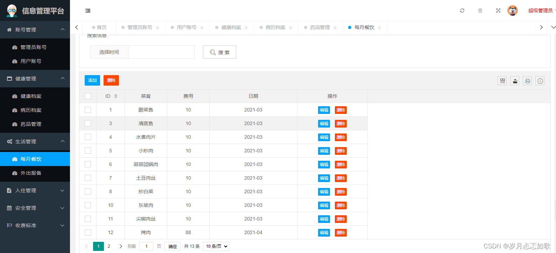Open 健康档案 in the sidebar
The height and width of the screenshot is (253, 556).
click(35, 96)
